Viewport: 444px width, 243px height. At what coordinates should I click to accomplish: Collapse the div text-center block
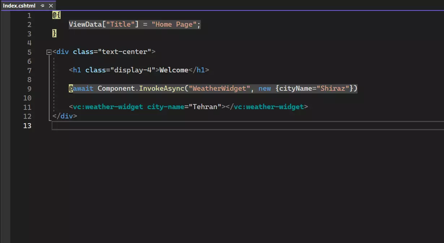[49, 52]
